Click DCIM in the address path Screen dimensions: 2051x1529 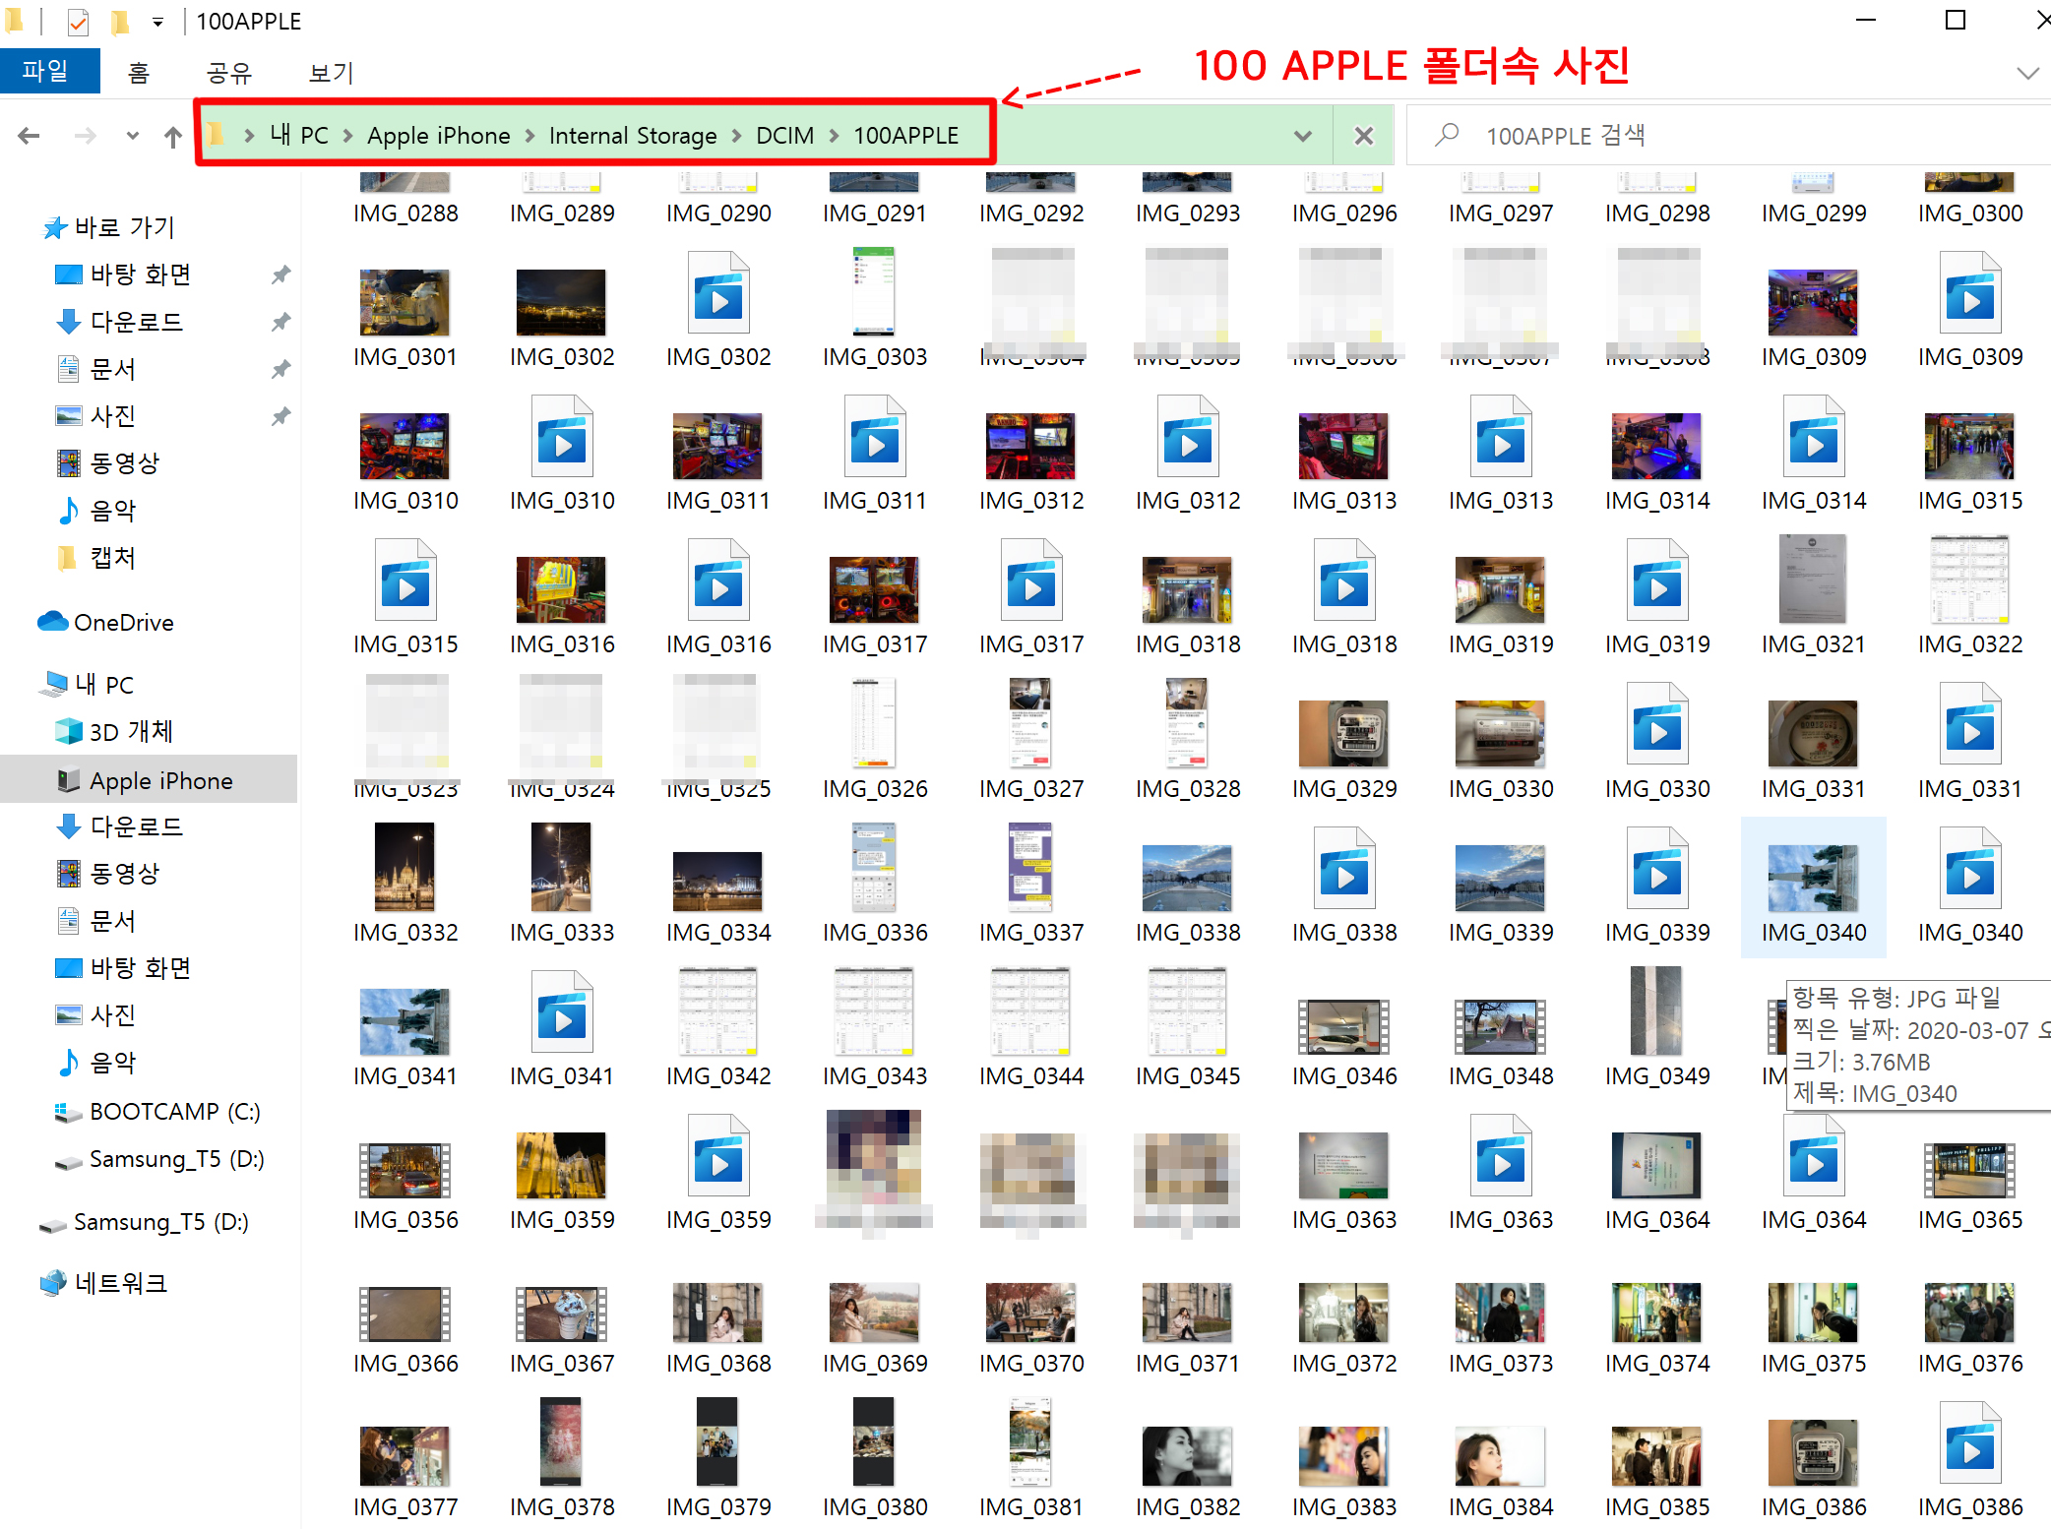(784, 136)
